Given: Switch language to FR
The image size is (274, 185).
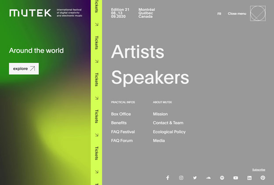Looking at the screenshot, I should tap(219, 14).
